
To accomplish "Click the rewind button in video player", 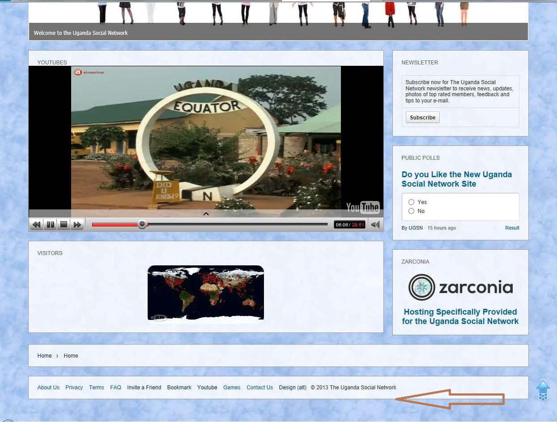I will click(x=37, y=225).
